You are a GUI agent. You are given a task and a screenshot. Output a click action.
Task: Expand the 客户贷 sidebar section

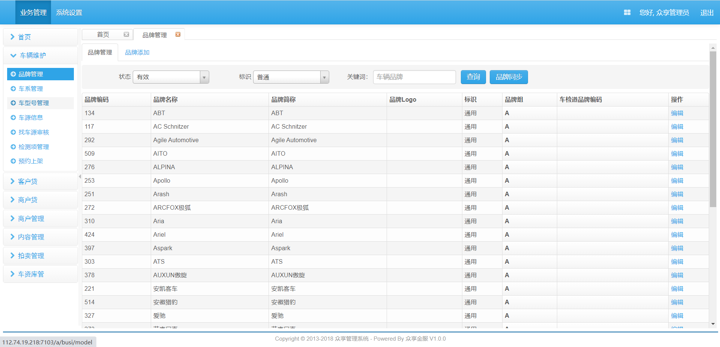pos(40,182)
